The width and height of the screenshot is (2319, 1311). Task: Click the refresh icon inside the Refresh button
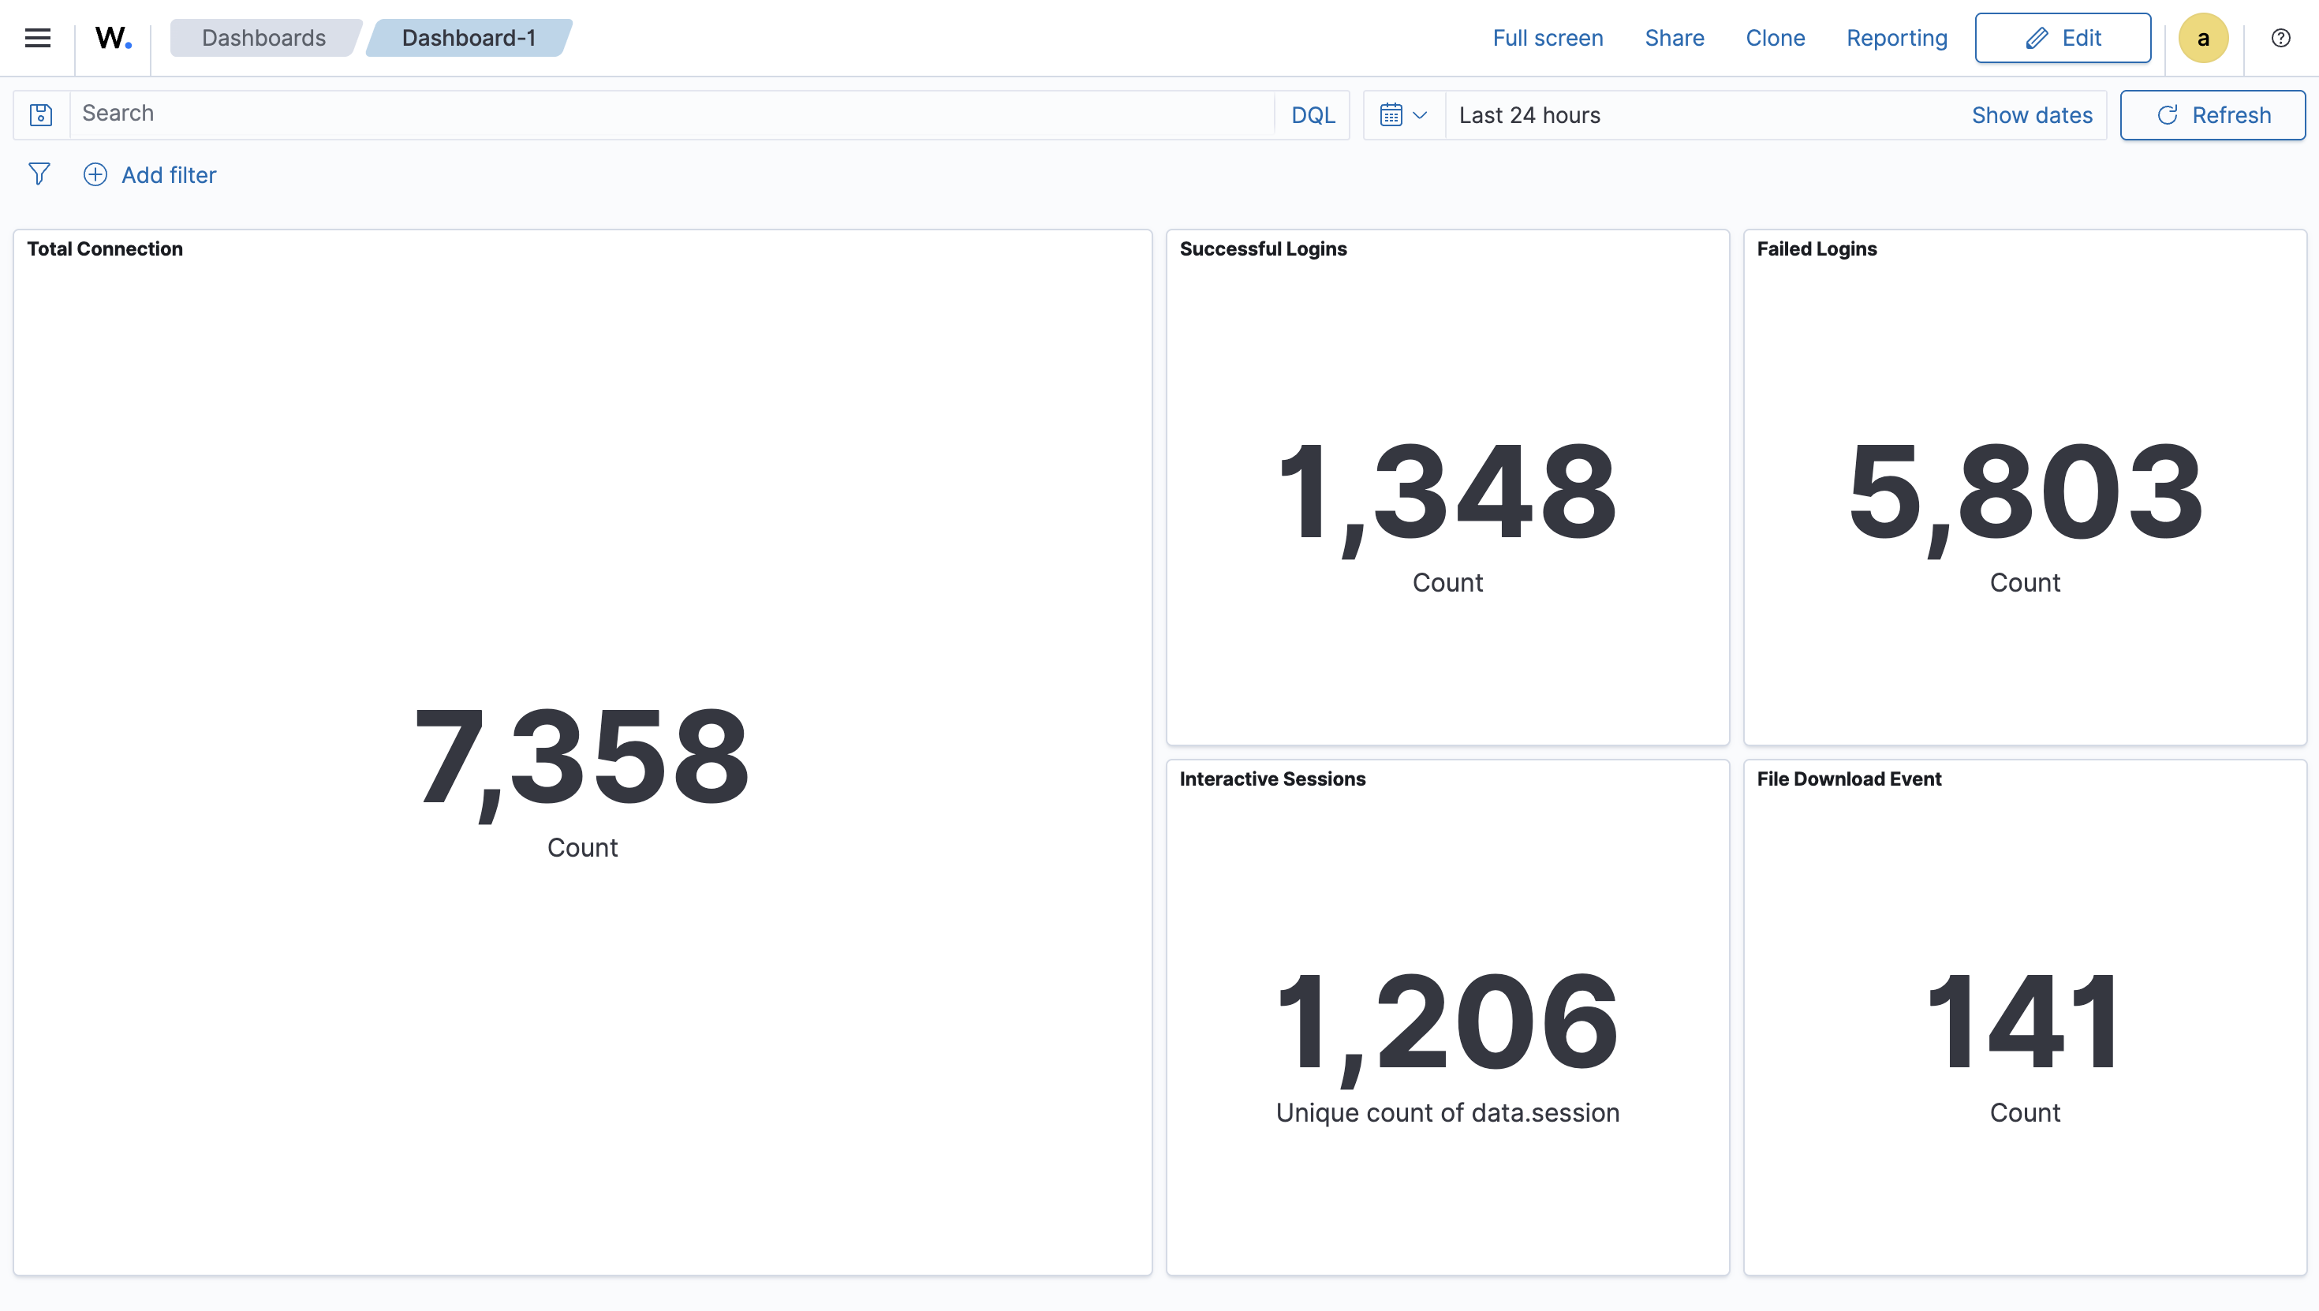tap(2168, 115)
